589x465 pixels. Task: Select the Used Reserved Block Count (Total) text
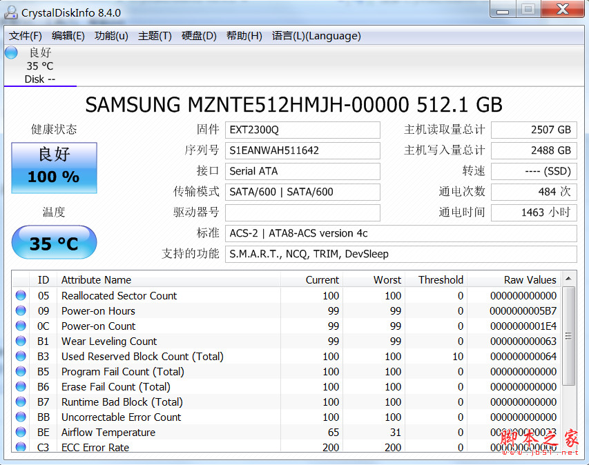click(x=142, y=356)
